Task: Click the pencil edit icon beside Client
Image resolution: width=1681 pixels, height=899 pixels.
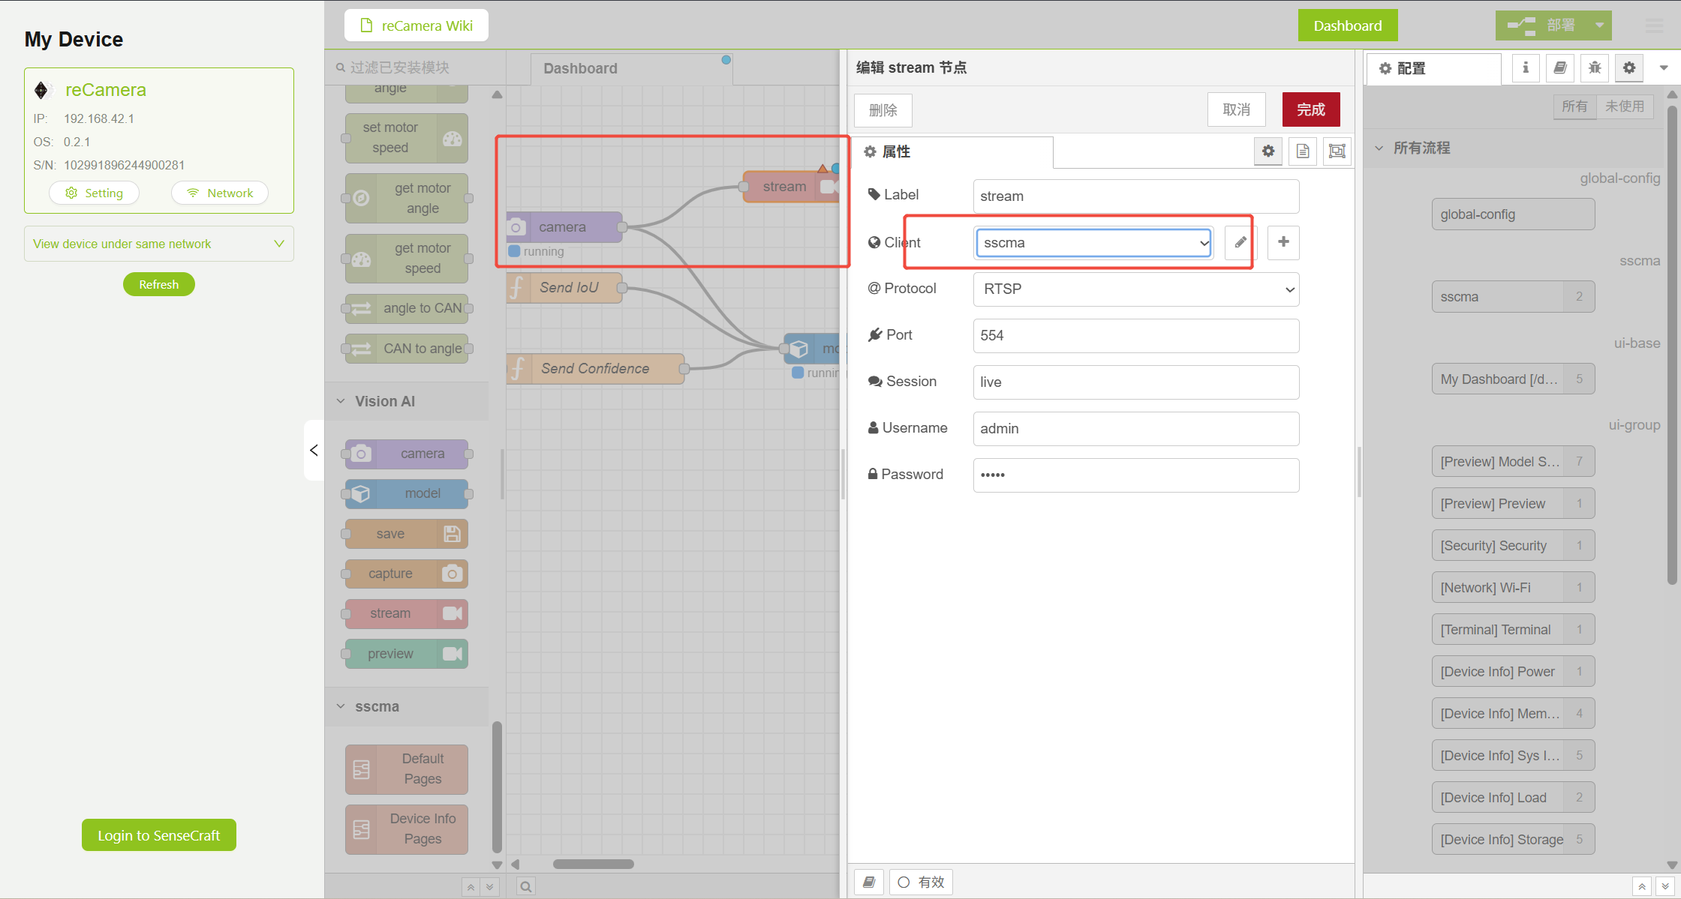Action: pyautogui.click(x=1240, y=242)
